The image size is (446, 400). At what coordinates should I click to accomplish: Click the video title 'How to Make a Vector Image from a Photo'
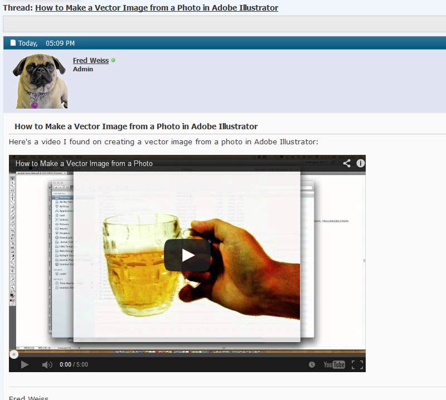pos(84,163)
